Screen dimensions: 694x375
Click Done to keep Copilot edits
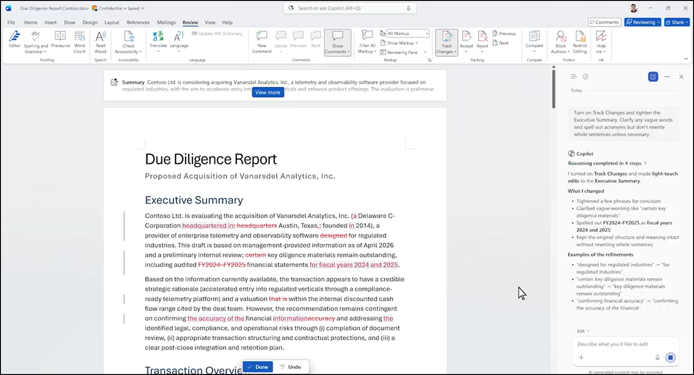pos(258,367)
